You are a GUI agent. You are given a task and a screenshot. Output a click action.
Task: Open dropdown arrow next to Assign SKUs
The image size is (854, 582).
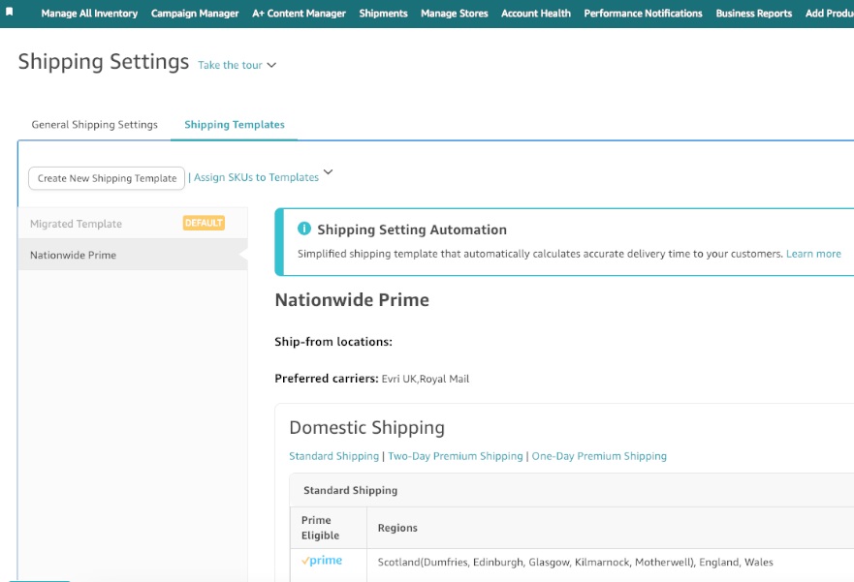[x=328, y=171]
